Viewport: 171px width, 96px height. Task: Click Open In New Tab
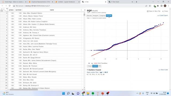tap(154, 11)
